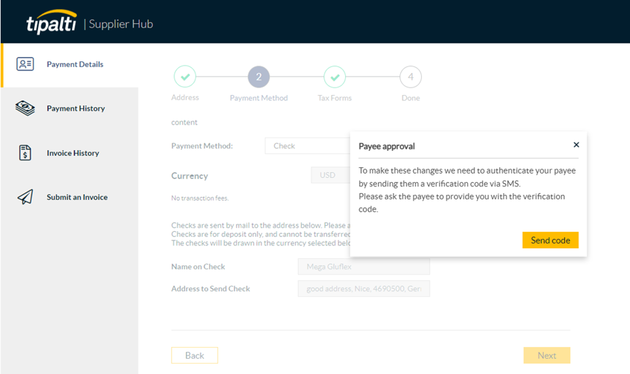630x374 pixels.
Task: Click the Name on Check field
Action: (363, 267)
